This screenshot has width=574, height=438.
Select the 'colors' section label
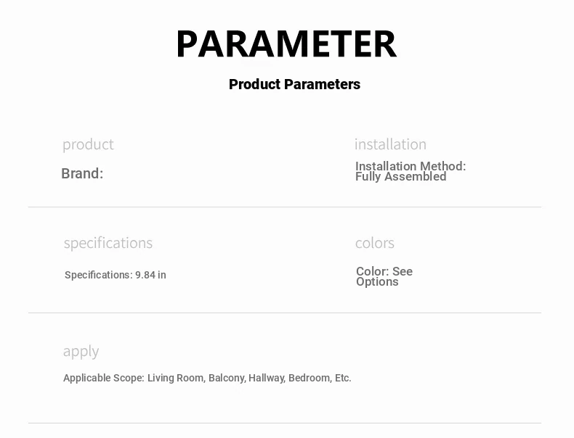(374, 243)
